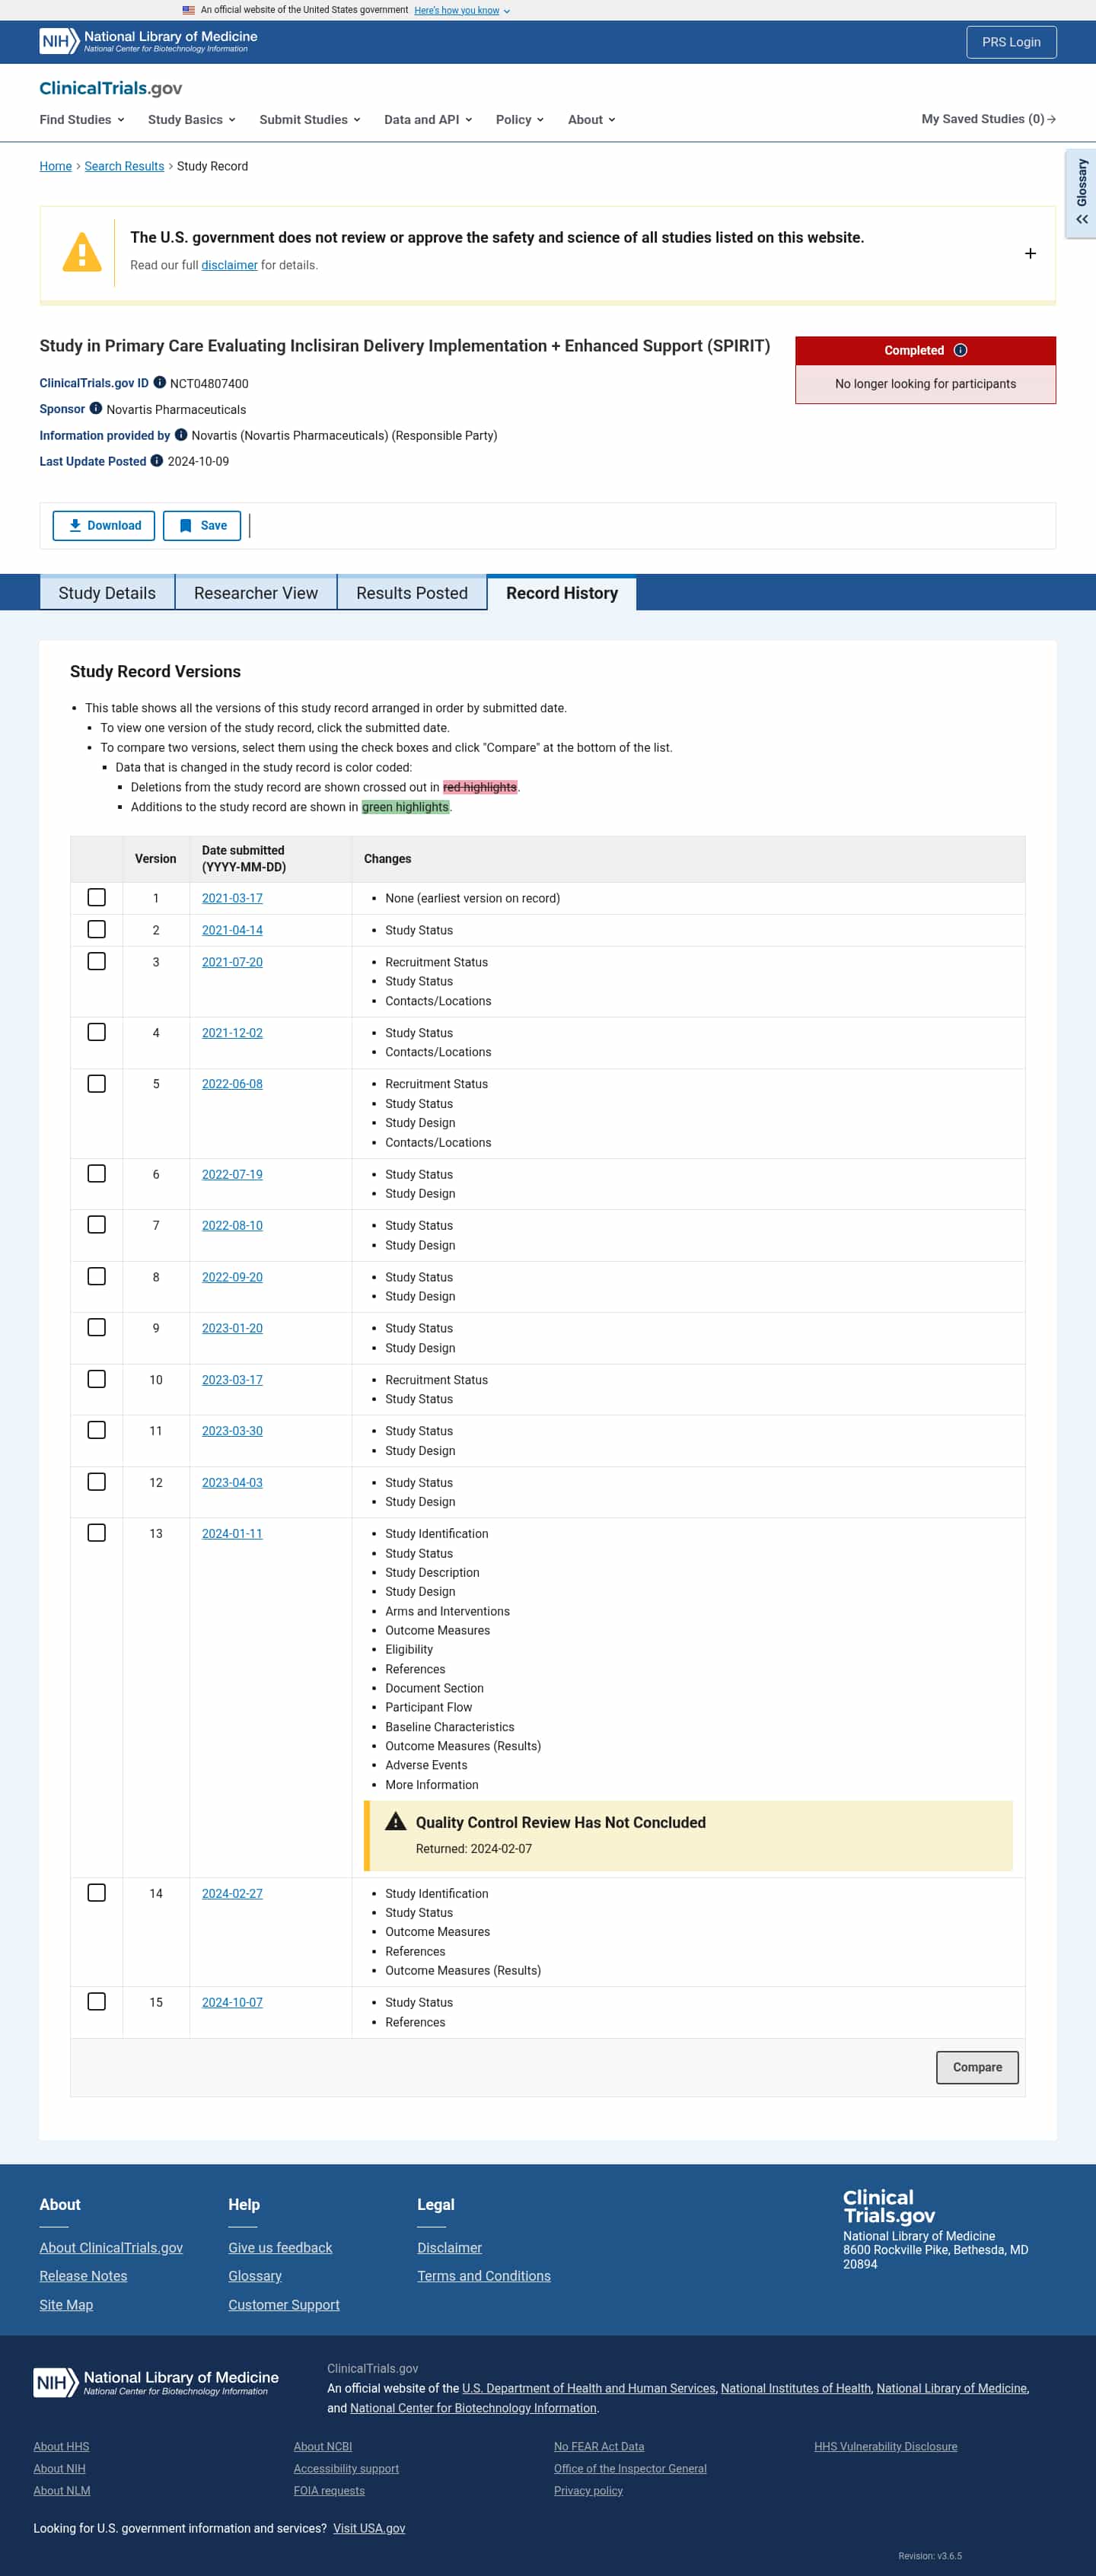1096x2576 pixels.
Task: Open the Release Notes footer link
Action: [83, 2275]
